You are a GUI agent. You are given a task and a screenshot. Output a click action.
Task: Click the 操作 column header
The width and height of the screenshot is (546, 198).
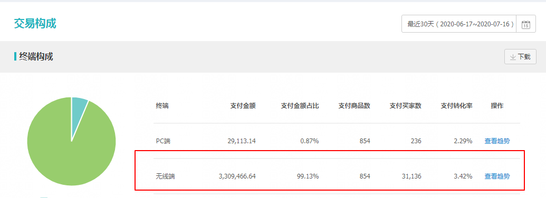click(497, 106)
